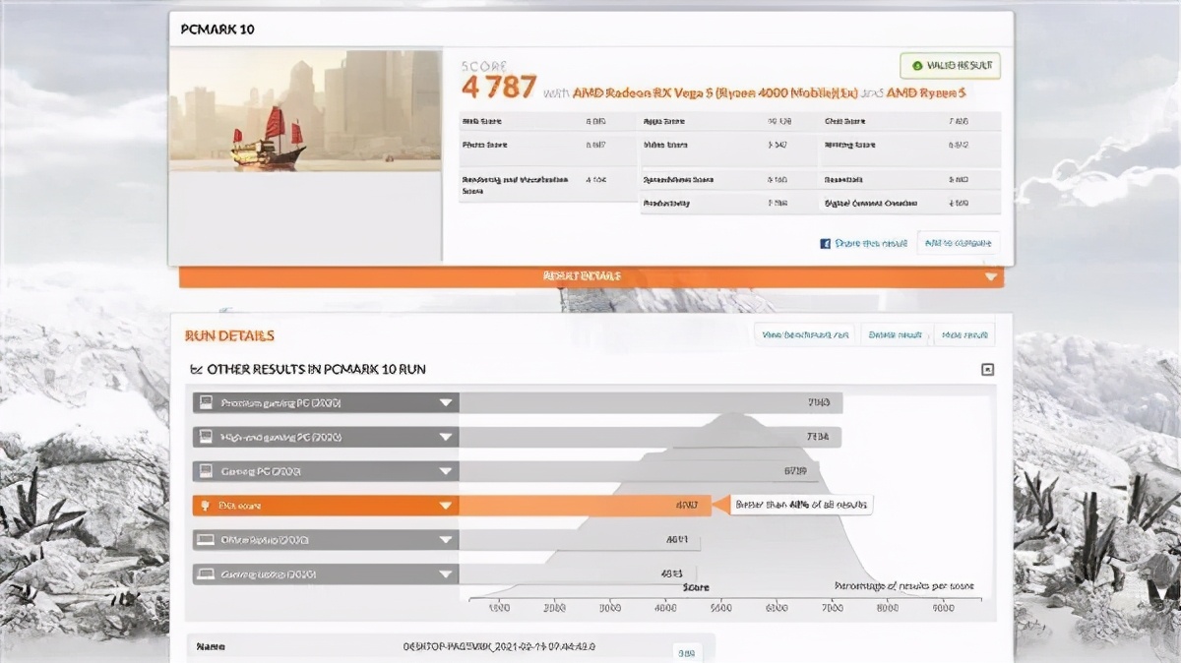Click the middle button in Run Details header

click(x=895, y=335)
